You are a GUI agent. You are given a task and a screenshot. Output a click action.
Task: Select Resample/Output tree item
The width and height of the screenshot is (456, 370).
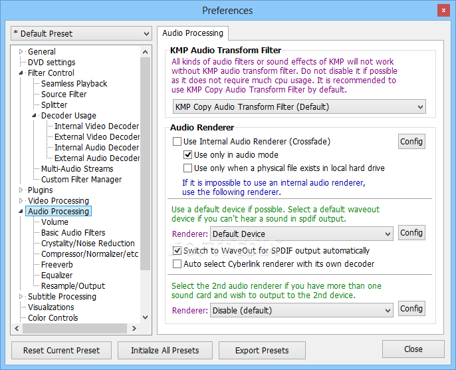click(x=73, y=286)
